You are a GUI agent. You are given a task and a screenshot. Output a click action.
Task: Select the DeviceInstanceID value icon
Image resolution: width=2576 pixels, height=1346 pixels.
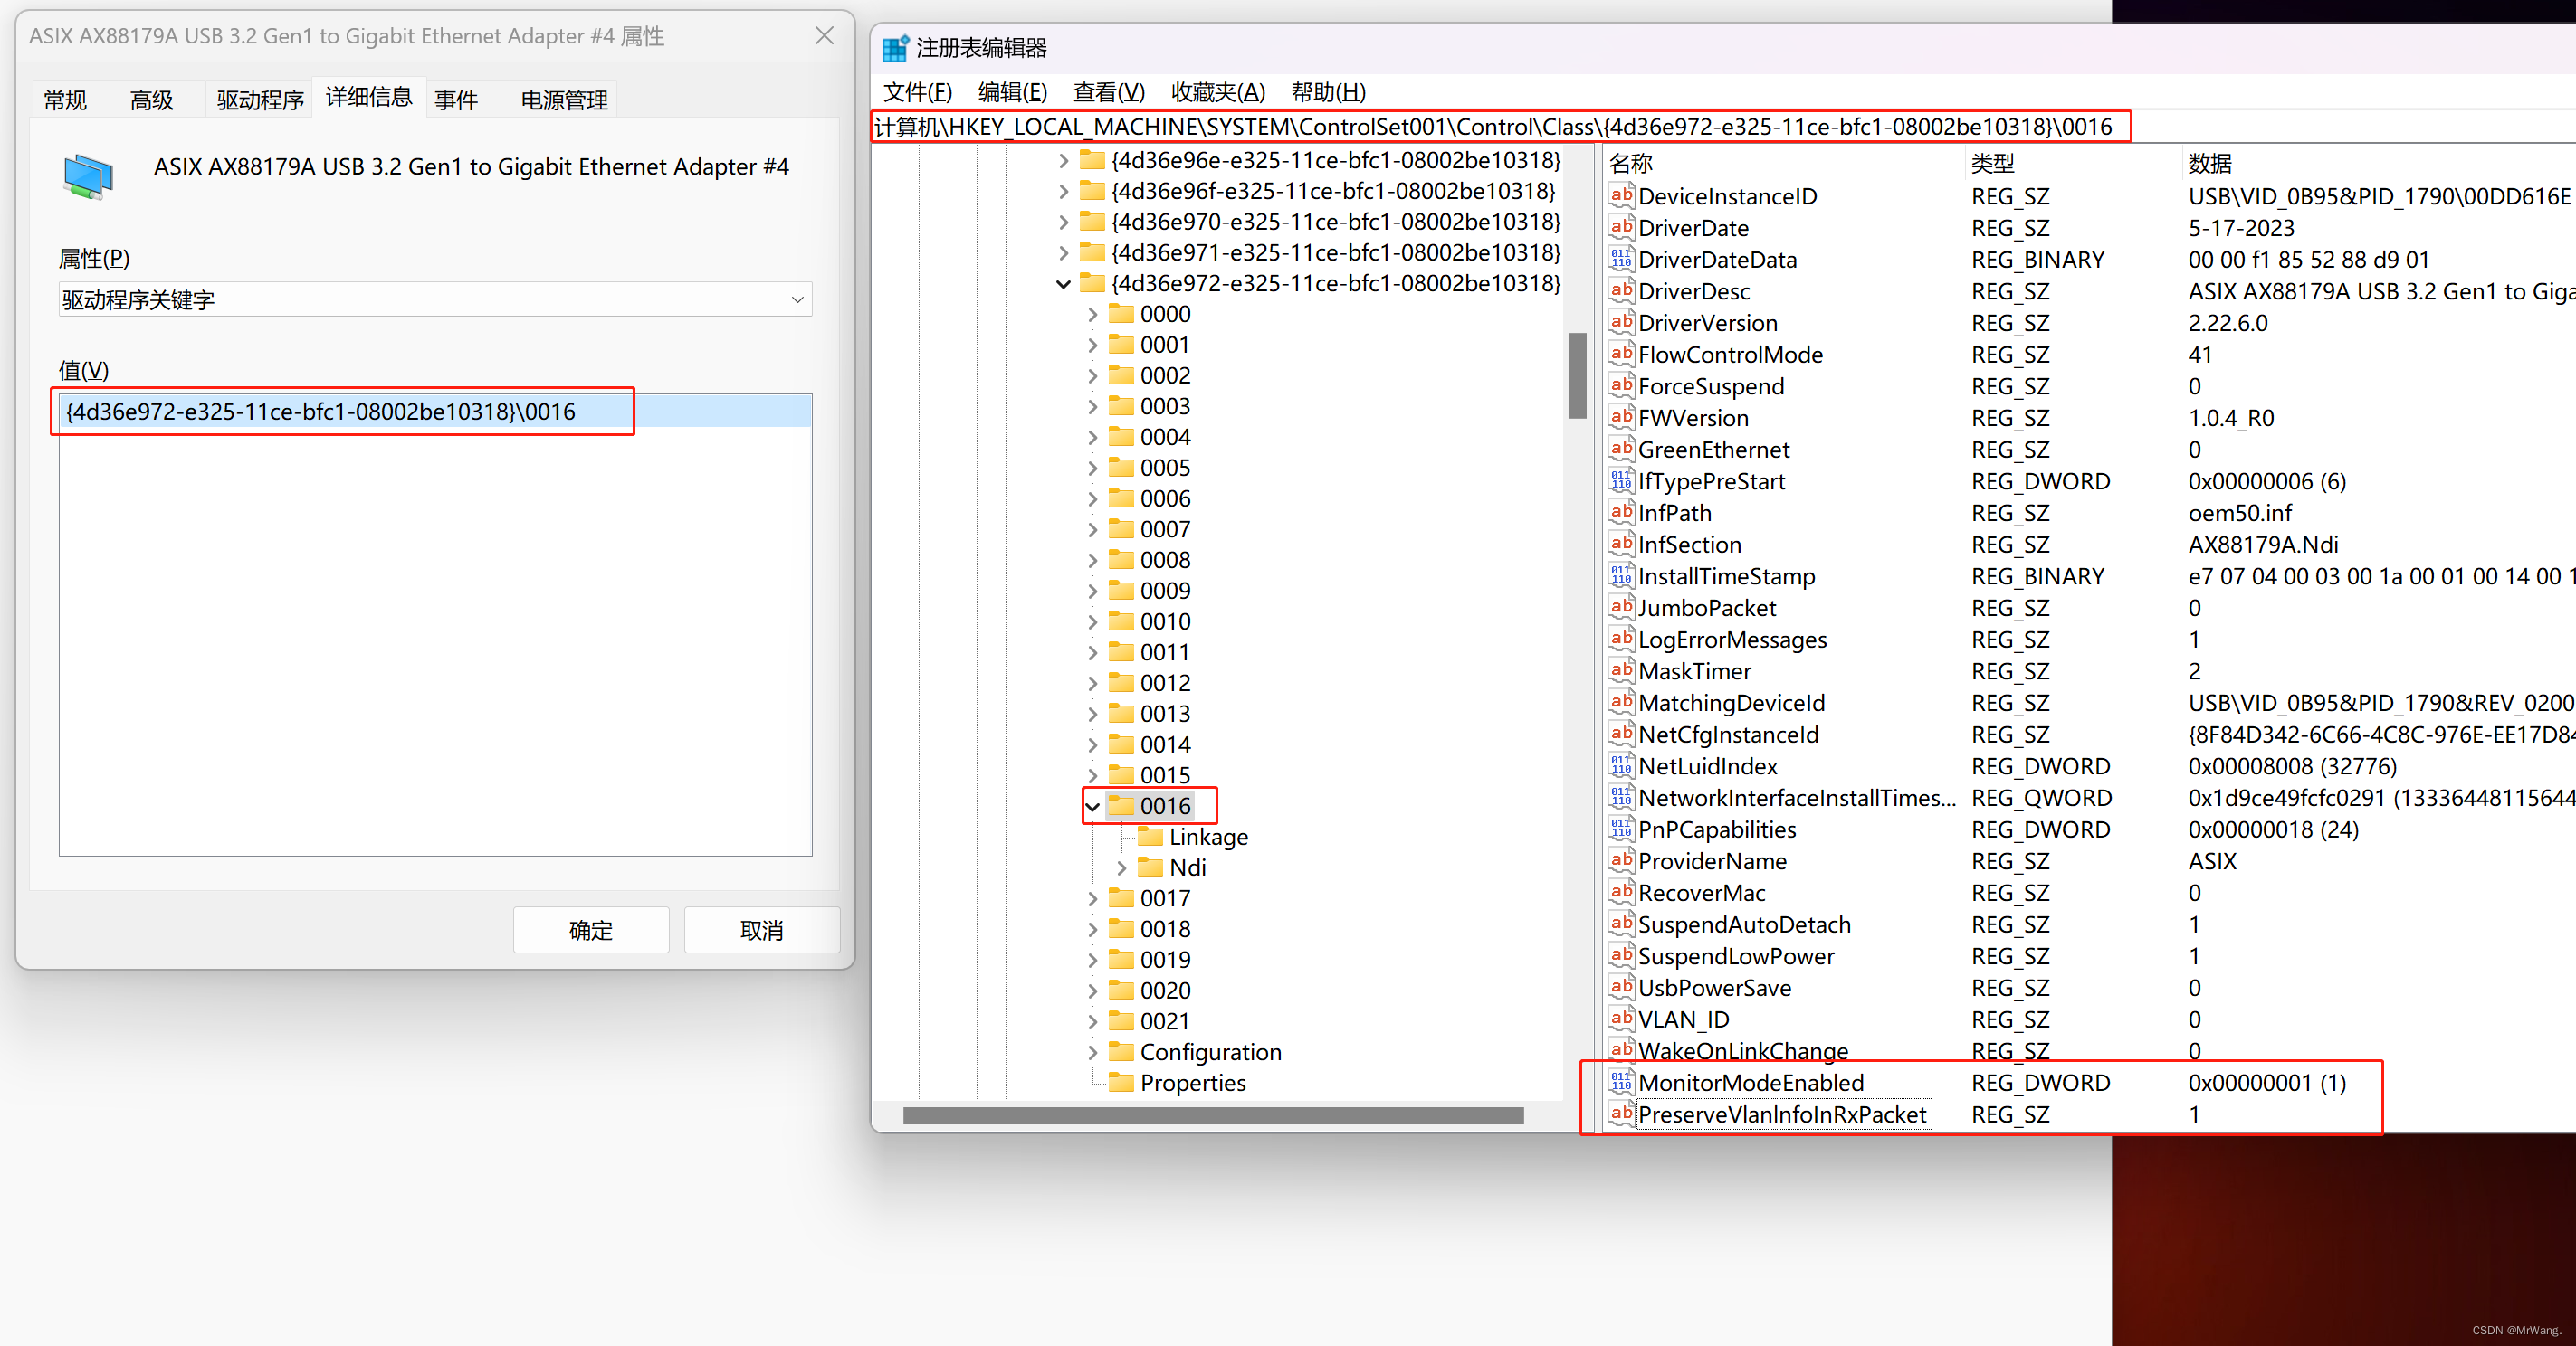coord(1621,196)
